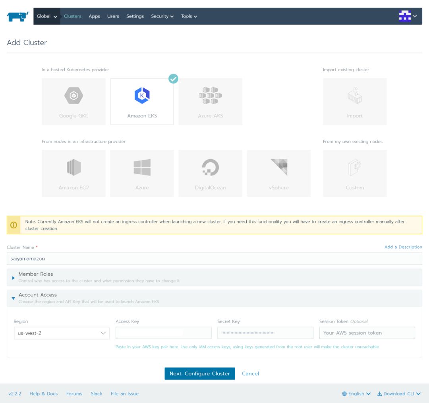Focus the Session Token input field
This screenshot has width=429, height=403.
tap(367, 333)
